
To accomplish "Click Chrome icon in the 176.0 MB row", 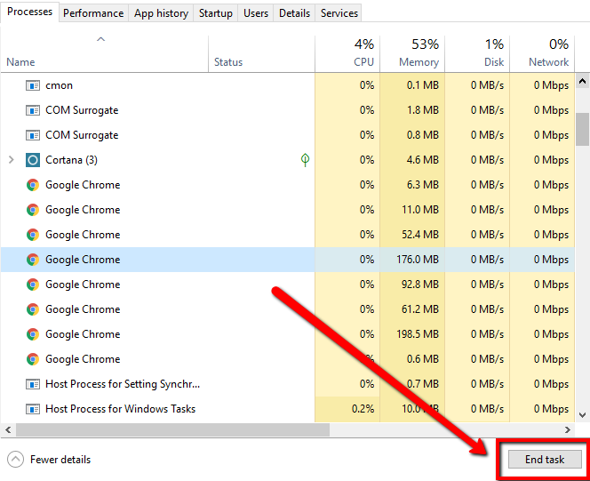I will click(33, 260).
